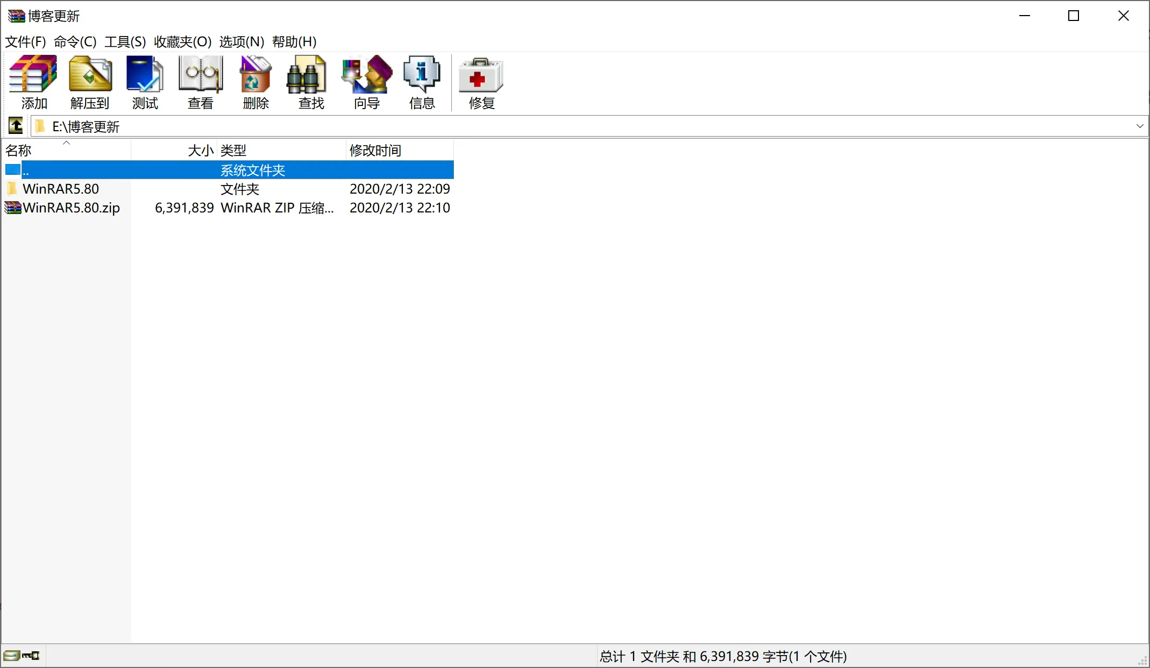The width and height of the screenshot is (1150, 668).
Task: Go up one folder level arrow
Action: [16, 126]
